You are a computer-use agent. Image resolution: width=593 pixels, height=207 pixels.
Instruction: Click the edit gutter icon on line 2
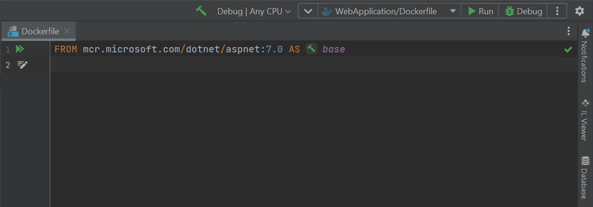pos(23,65)
